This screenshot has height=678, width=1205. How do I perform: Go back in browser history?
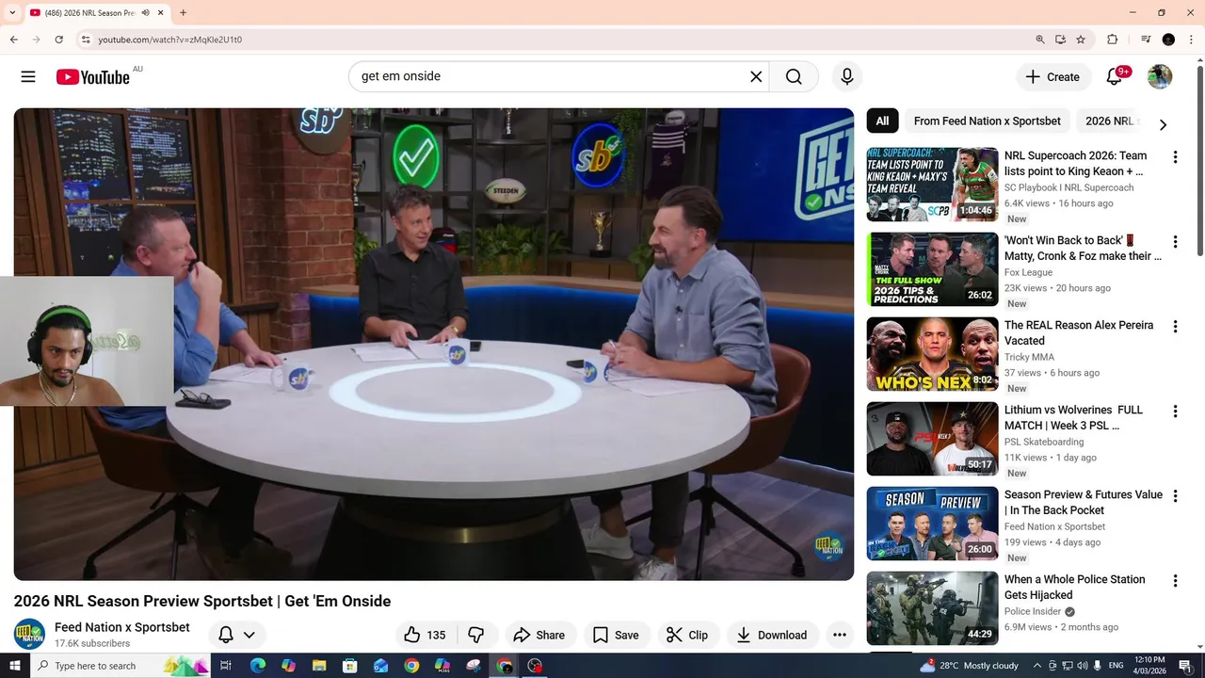coord(13,40)
